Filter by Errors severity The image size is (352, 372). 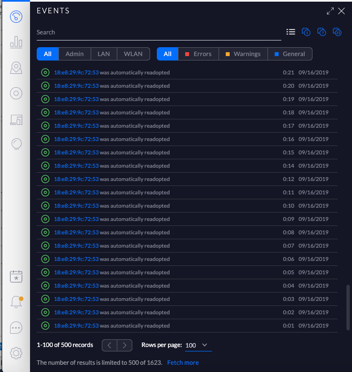pos(198,54)
